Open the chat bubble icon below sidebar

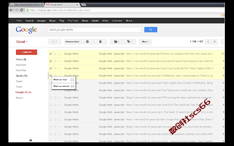(x=31, y=140)
